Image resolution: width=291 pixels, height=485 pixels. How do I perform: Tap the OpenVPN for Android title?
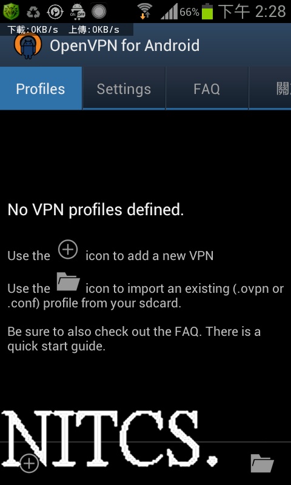pos(125,46)
